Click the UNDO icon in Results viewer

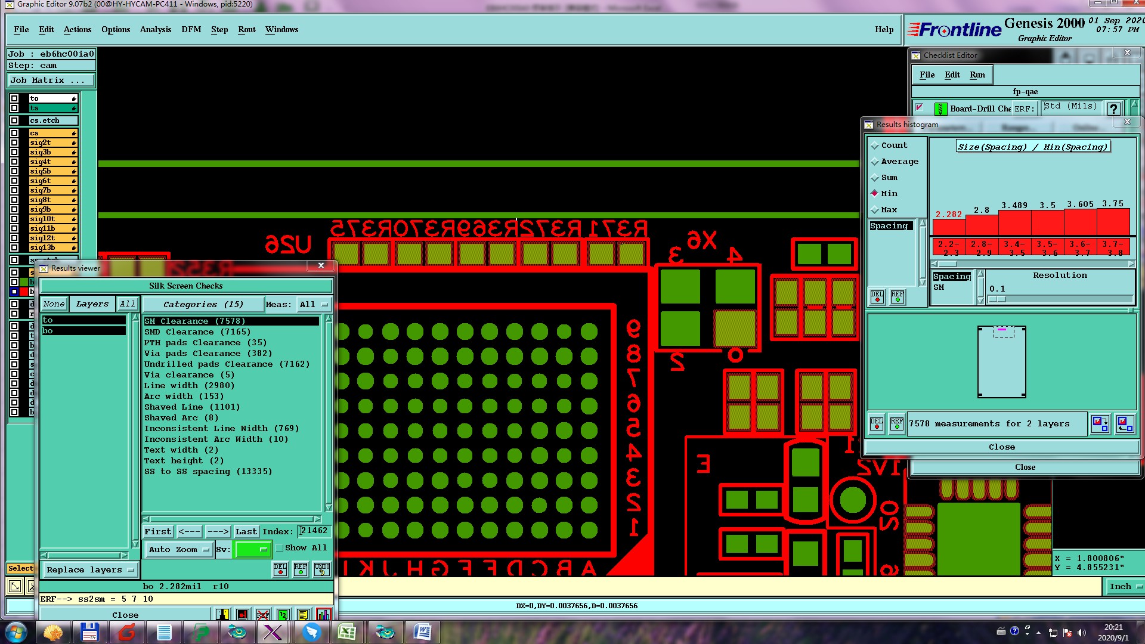tap(322, 569)
